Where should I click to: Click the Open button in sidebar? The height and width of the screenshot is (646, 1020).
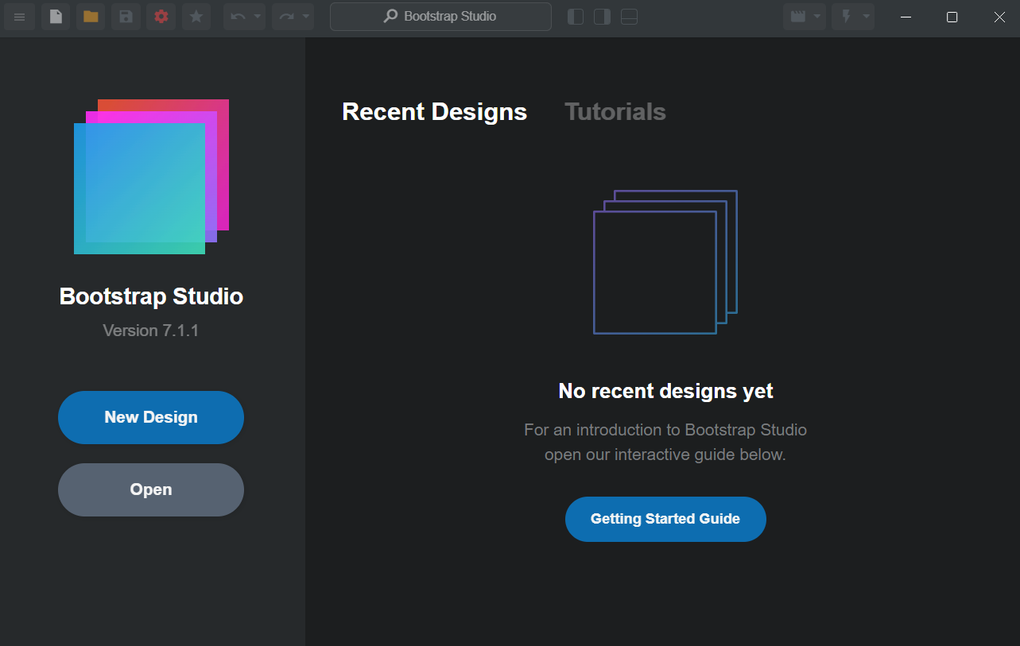tap(151, 489)
